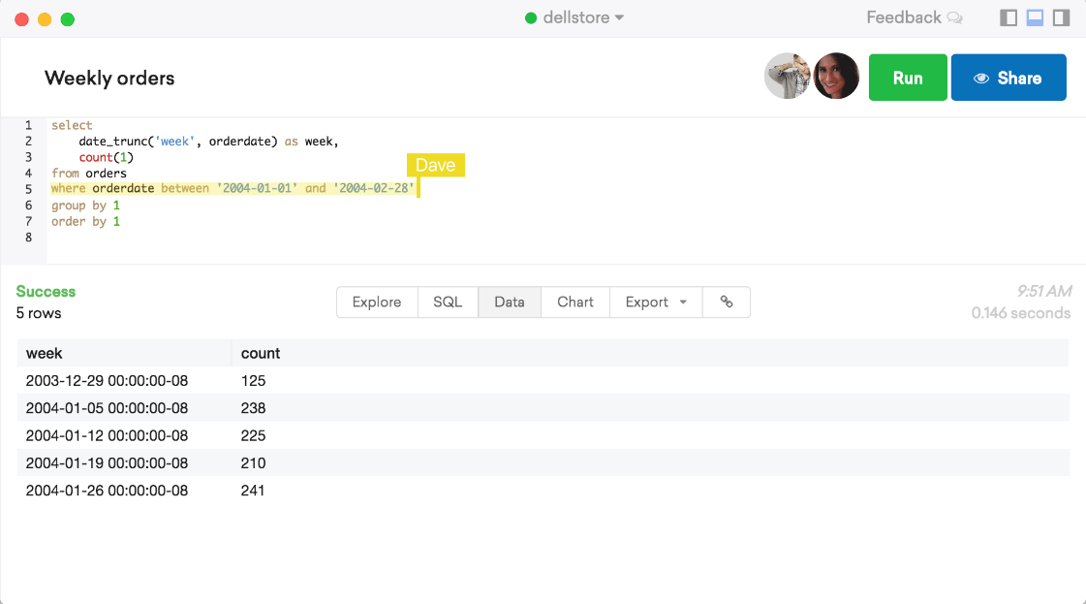The image size is (1086, 604).
Task: Select the SQL tab
Action: click(x=448, y=302)
